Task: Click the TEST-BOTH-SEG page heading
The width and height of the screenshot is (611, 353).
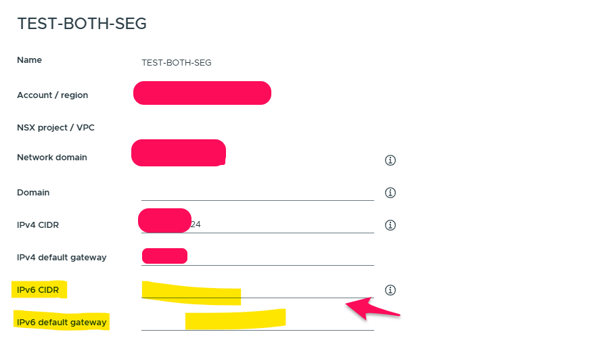Action: tap(82, 24)
